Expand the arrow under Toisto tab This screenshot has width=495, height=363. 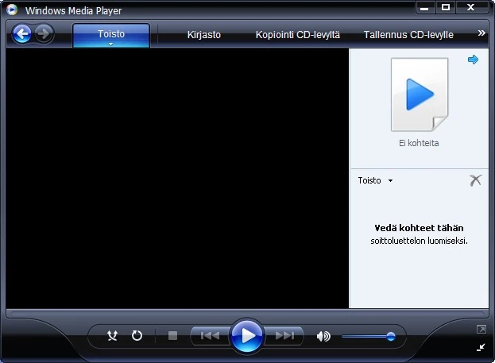pos(110,44)
